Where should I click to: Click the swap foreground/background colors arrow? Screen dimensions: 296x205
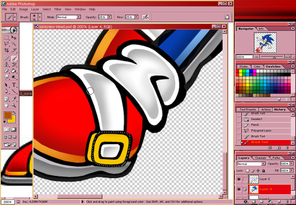click(x=14, y=113)
